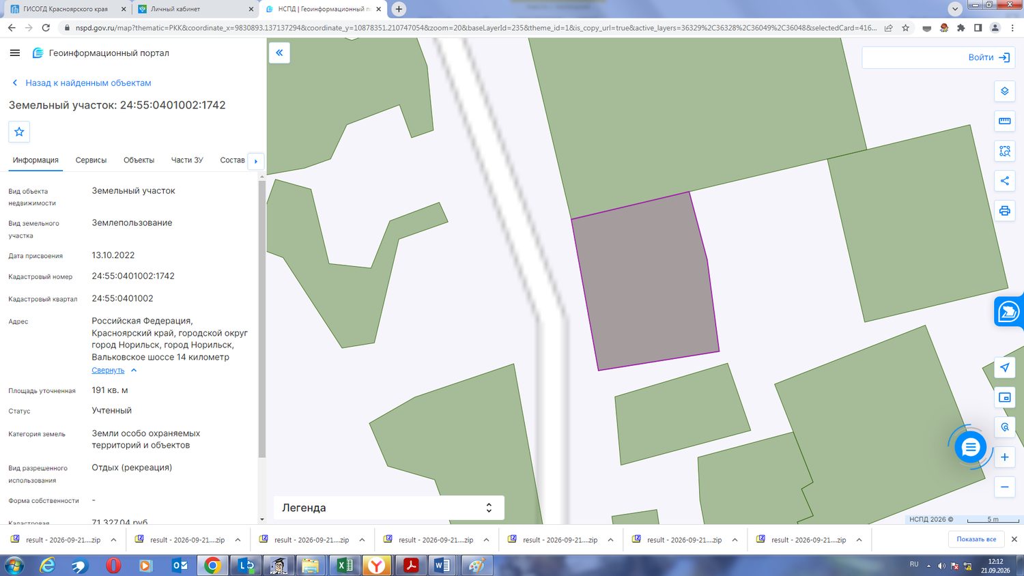Image resolution: width=1024 pixels, height=576 pixels.
Task: Close the downloads bar
Action: click(x=1014, y=539)
